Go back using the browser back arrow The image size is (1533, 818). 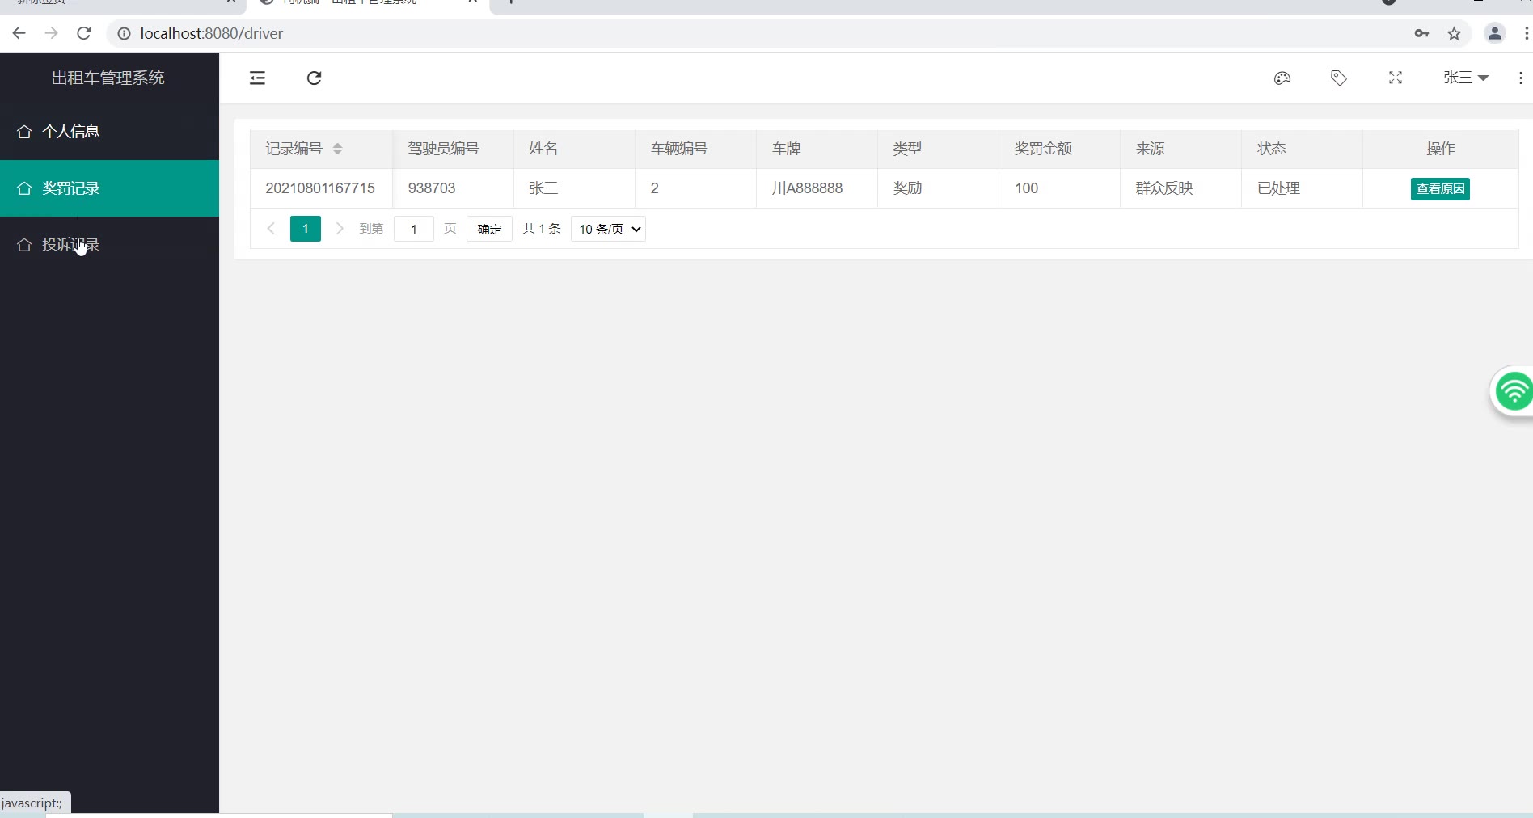[19, 33]
